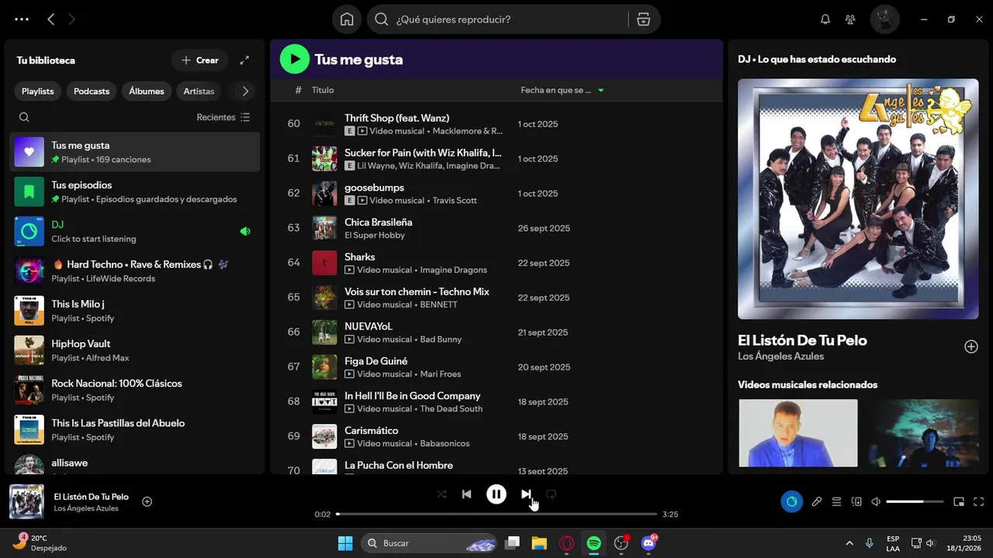Viewport: 993px width, 558px height.
Task: Search within your library
Action: tap(24, 117)
